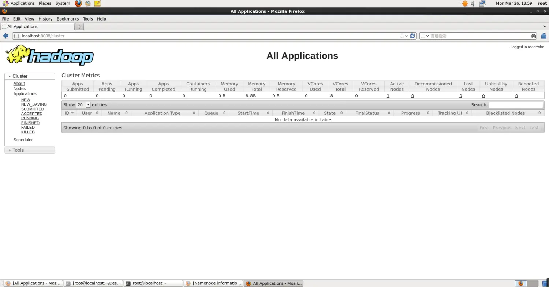Screen dimensions: 549x287
Task: Sort table by Application Type column
Action: tap(165, 113)
